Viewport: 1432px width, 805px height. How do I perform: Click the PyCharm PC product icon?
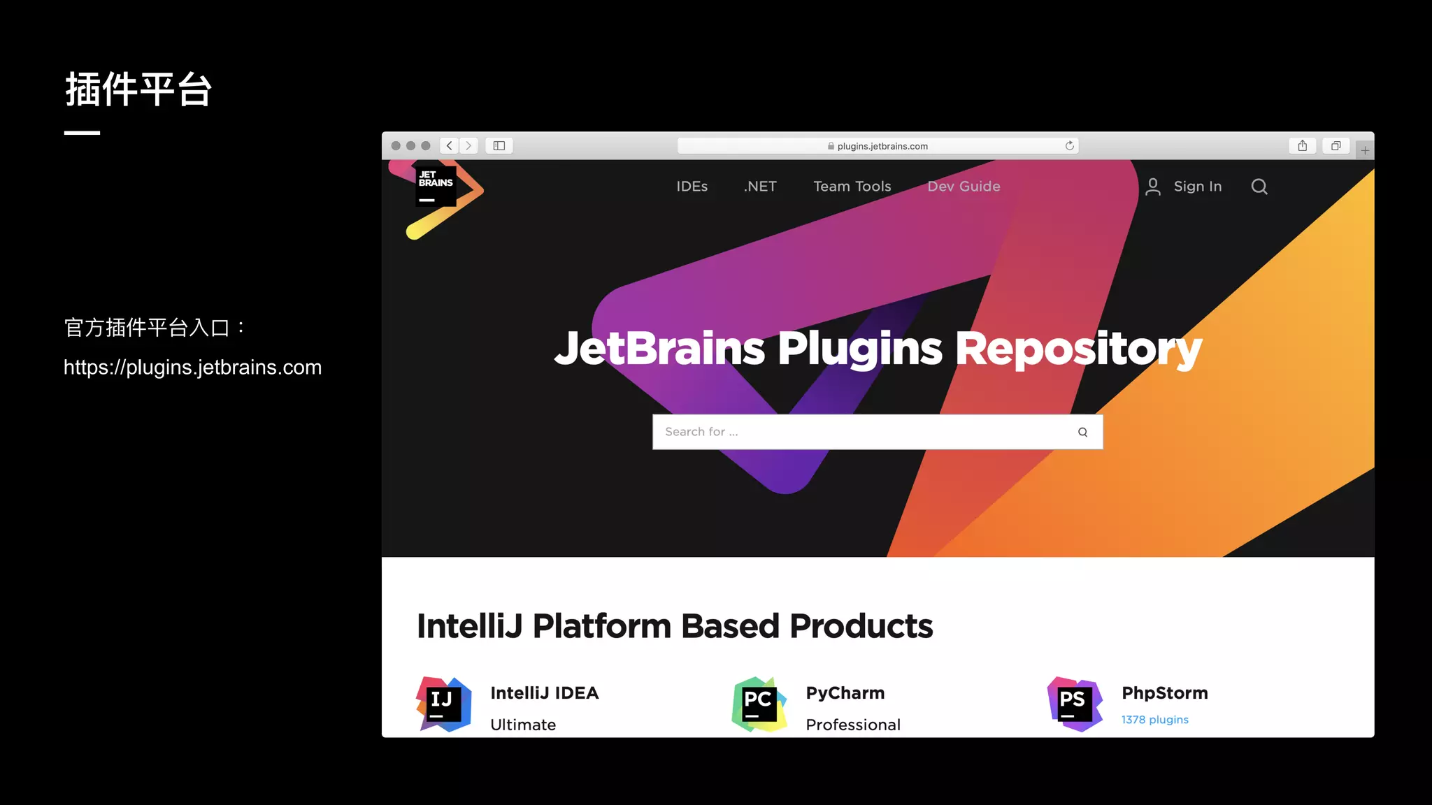click(759, 704)
